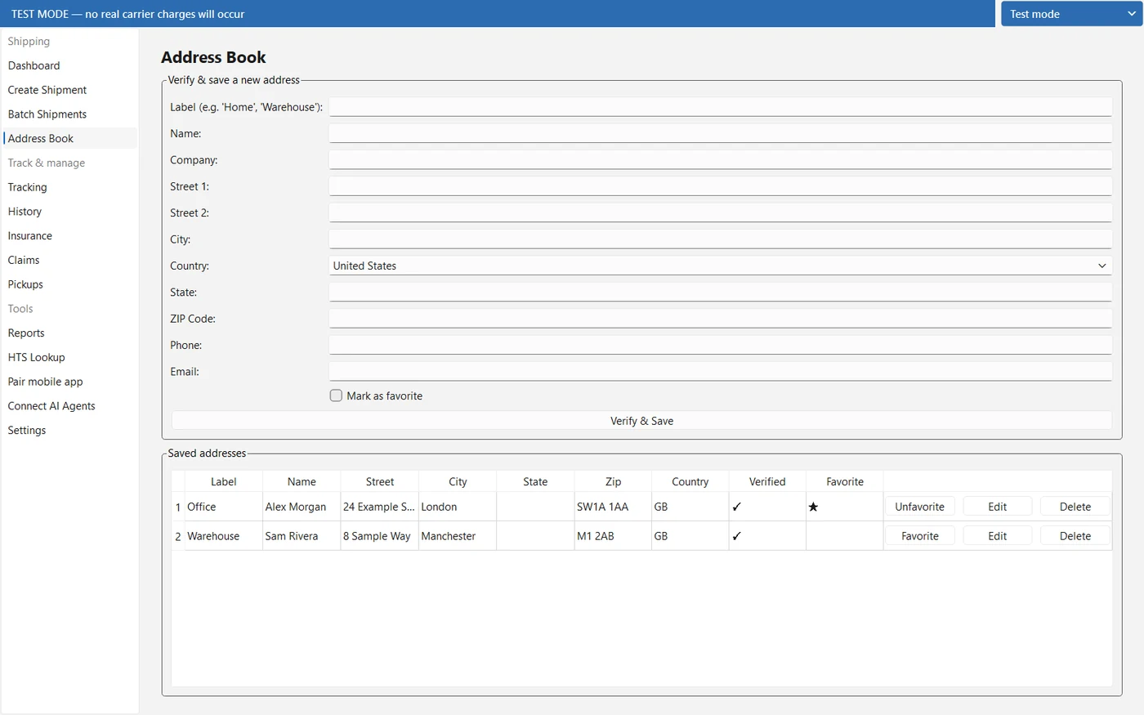The image size is (1144, 715).
Task: Select Address Book in sidebar
Action: 69,139
